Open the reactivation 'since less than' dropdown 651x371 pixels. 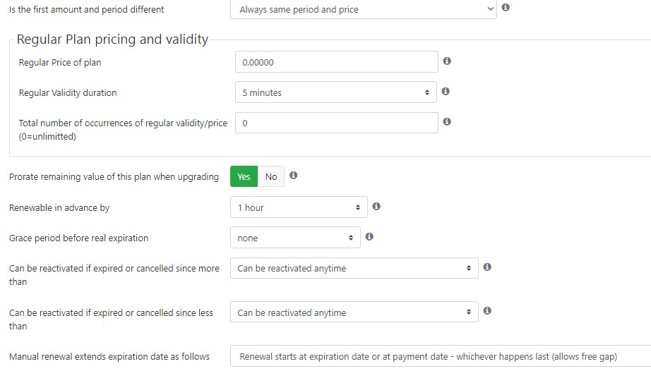coord(354,312)
